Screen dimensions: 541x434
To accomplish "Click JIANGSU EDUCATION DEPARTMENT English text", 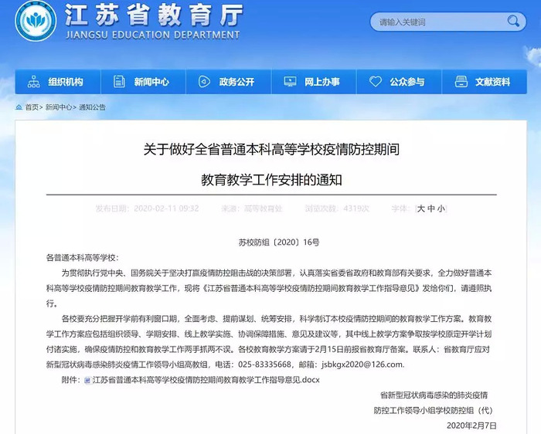I will pyautogui.click(x=152, y=35).
